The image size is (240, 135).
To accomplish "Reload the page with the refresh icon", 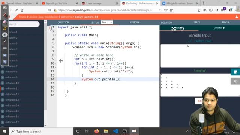I will (x=16, y=10).
